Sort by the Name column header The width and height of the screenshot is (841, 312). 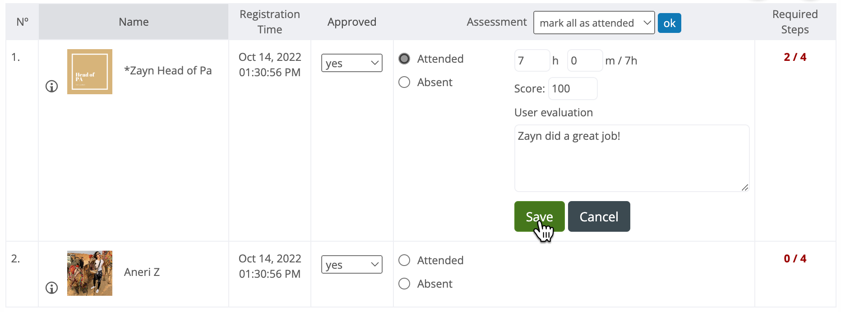pyautogui.click(x=134, y=22)
